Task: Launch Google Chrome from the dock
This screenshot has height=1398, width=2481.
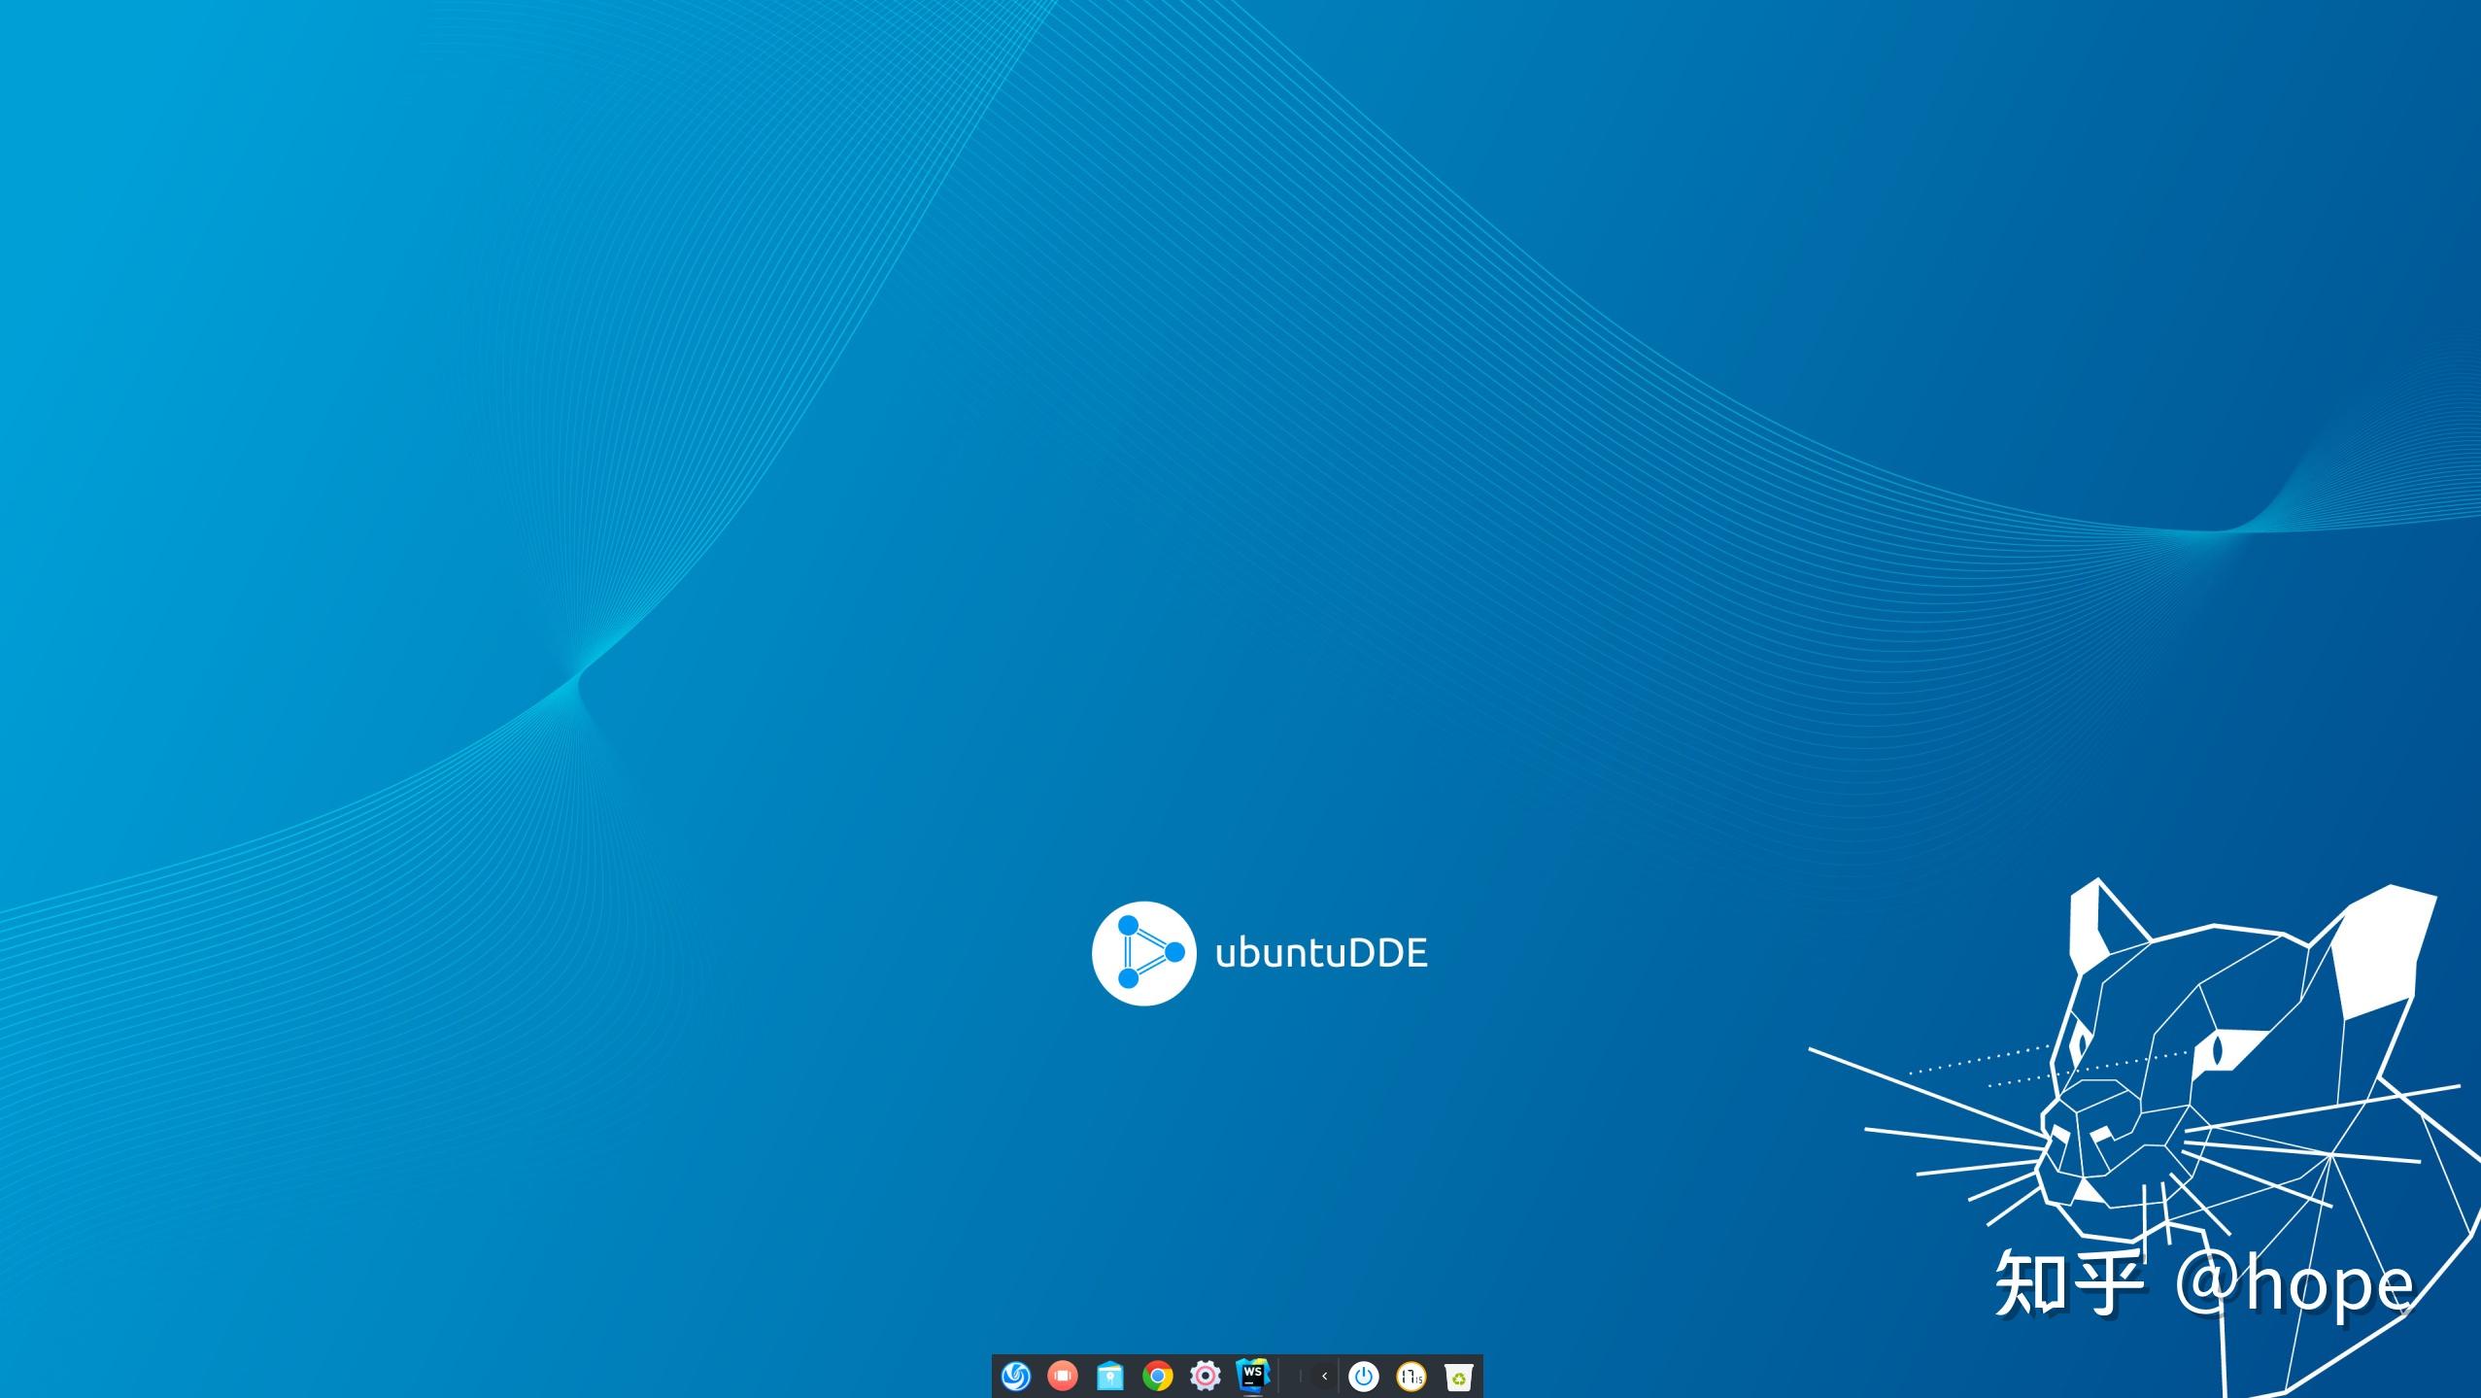Action: pyautogui.click(x=1157, y=1377)
